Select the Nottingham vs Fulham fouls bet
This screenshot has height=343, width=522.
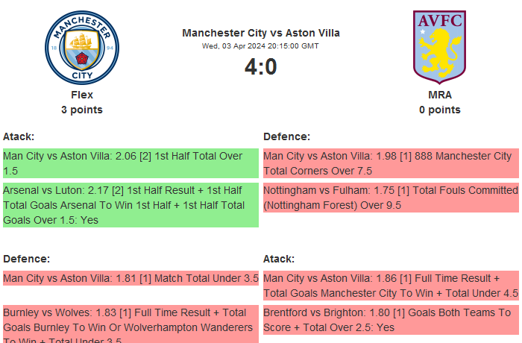coord(391,198)
